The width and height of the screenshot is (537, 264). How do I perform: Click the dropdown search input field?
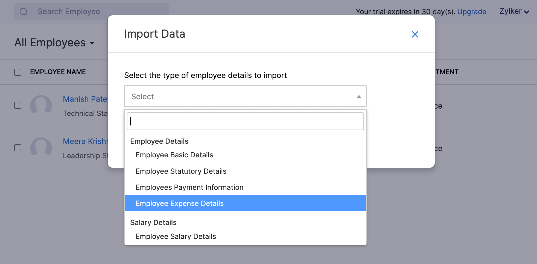click(245, 121)
